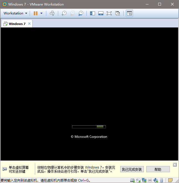Click the keyboard hint icon
This screenshot has height=183, width=179.
click(x=5, y=169)
